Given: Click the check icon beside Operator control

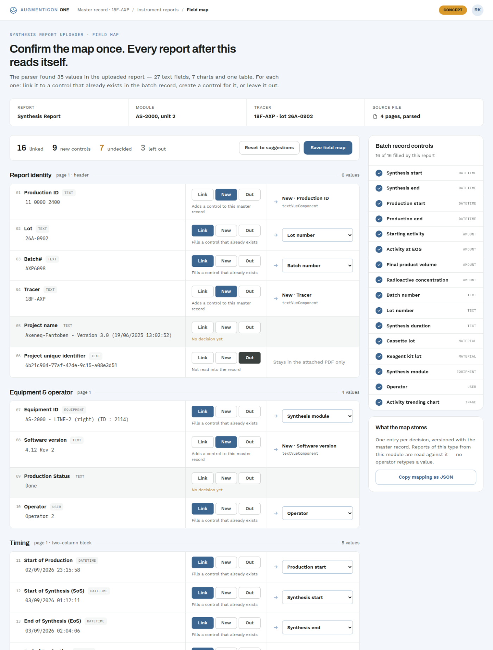Looking at the screenshot, I should pos(379,387).
